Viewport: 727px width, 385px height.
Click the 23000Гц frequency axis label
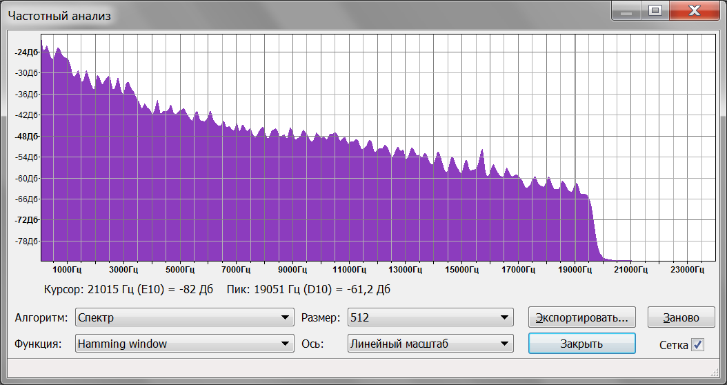pos(687,269)
